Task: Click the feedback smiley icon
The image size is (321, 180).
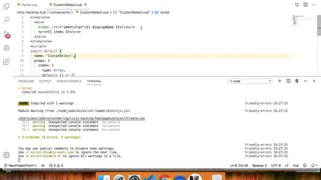Action: point(304,165)
